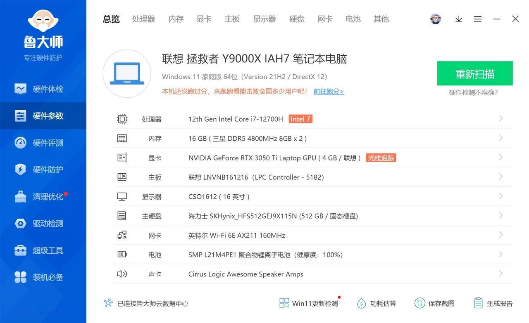
Task: Switch to the top 主板 tab
Action: pyautogui.click(x=232, y=19)
